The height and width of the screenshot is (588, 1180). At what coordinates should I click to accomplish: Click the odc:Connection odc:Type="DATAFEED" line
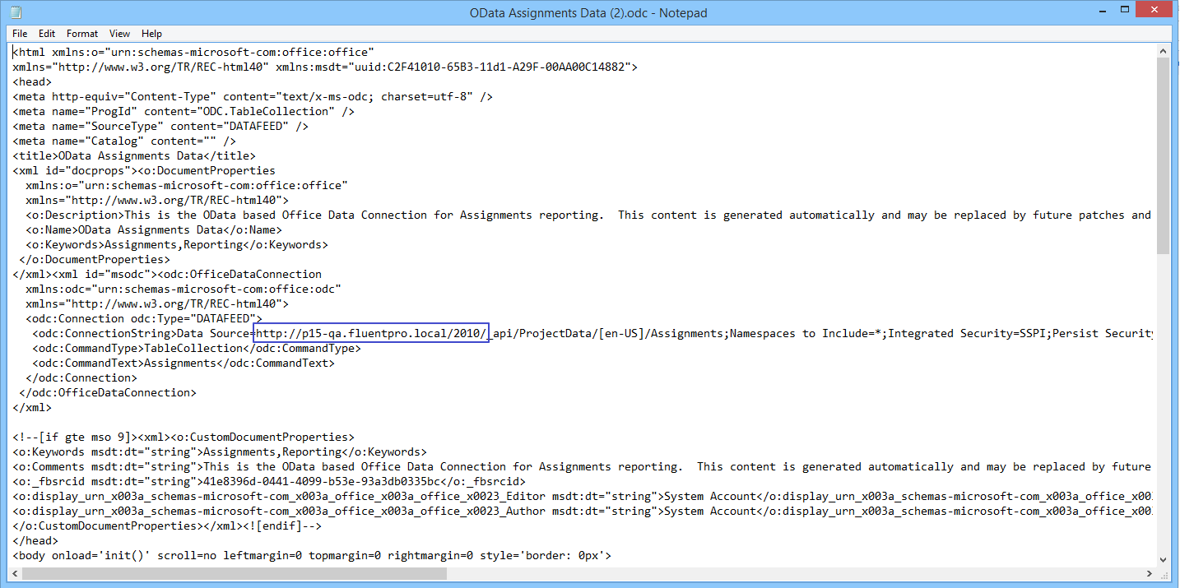[x=144, y=318]
